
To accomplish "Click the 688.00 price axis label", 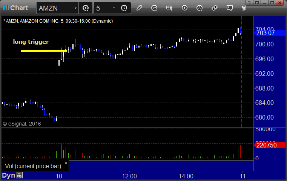I will click(x=264, y=88).
